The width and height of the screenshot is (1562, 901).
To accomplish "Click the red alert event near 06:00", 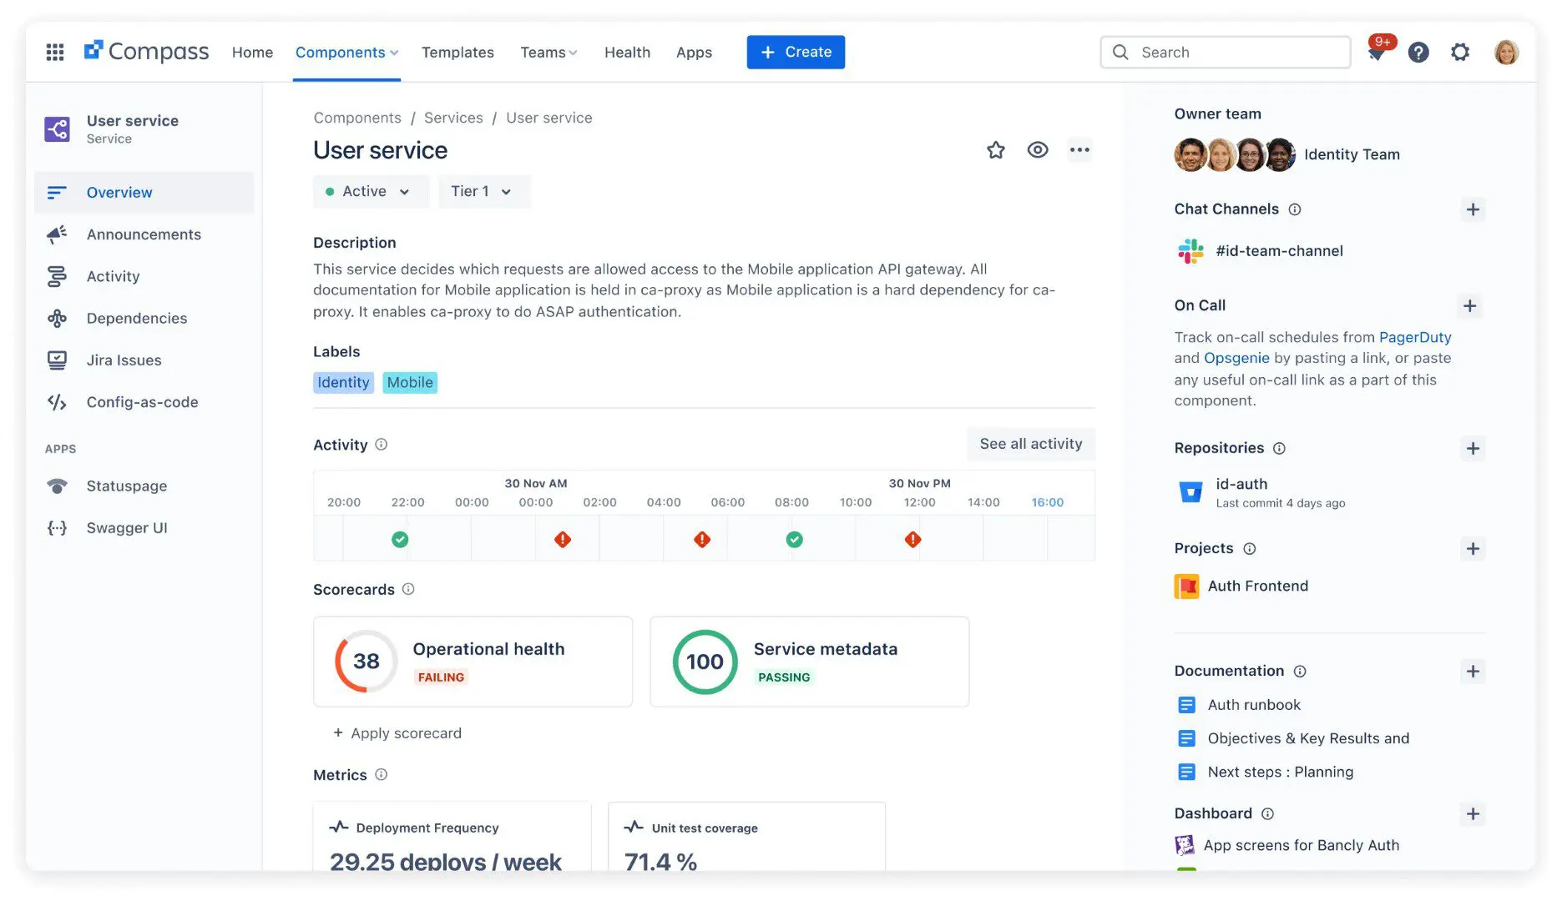I will tap(702, 539).
